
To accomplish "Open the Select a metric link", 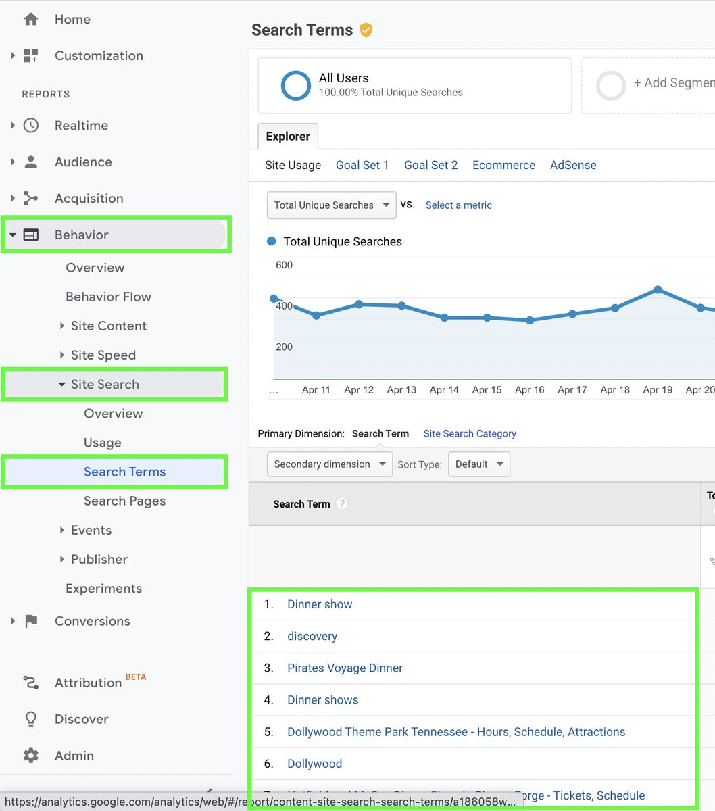I will 459,205.
